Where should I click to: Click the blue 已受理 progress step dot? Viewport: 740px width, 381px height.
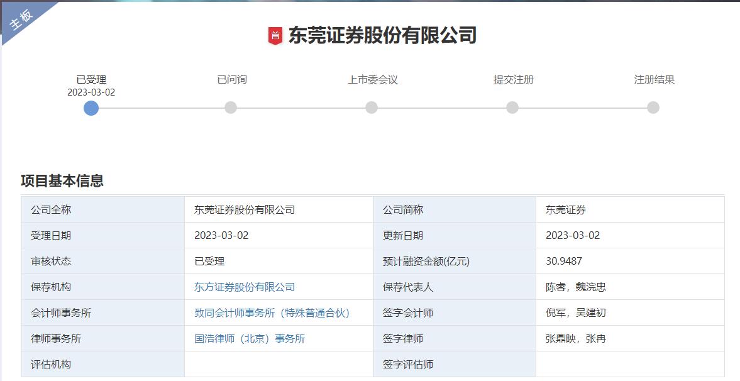[x=91, y=108]
